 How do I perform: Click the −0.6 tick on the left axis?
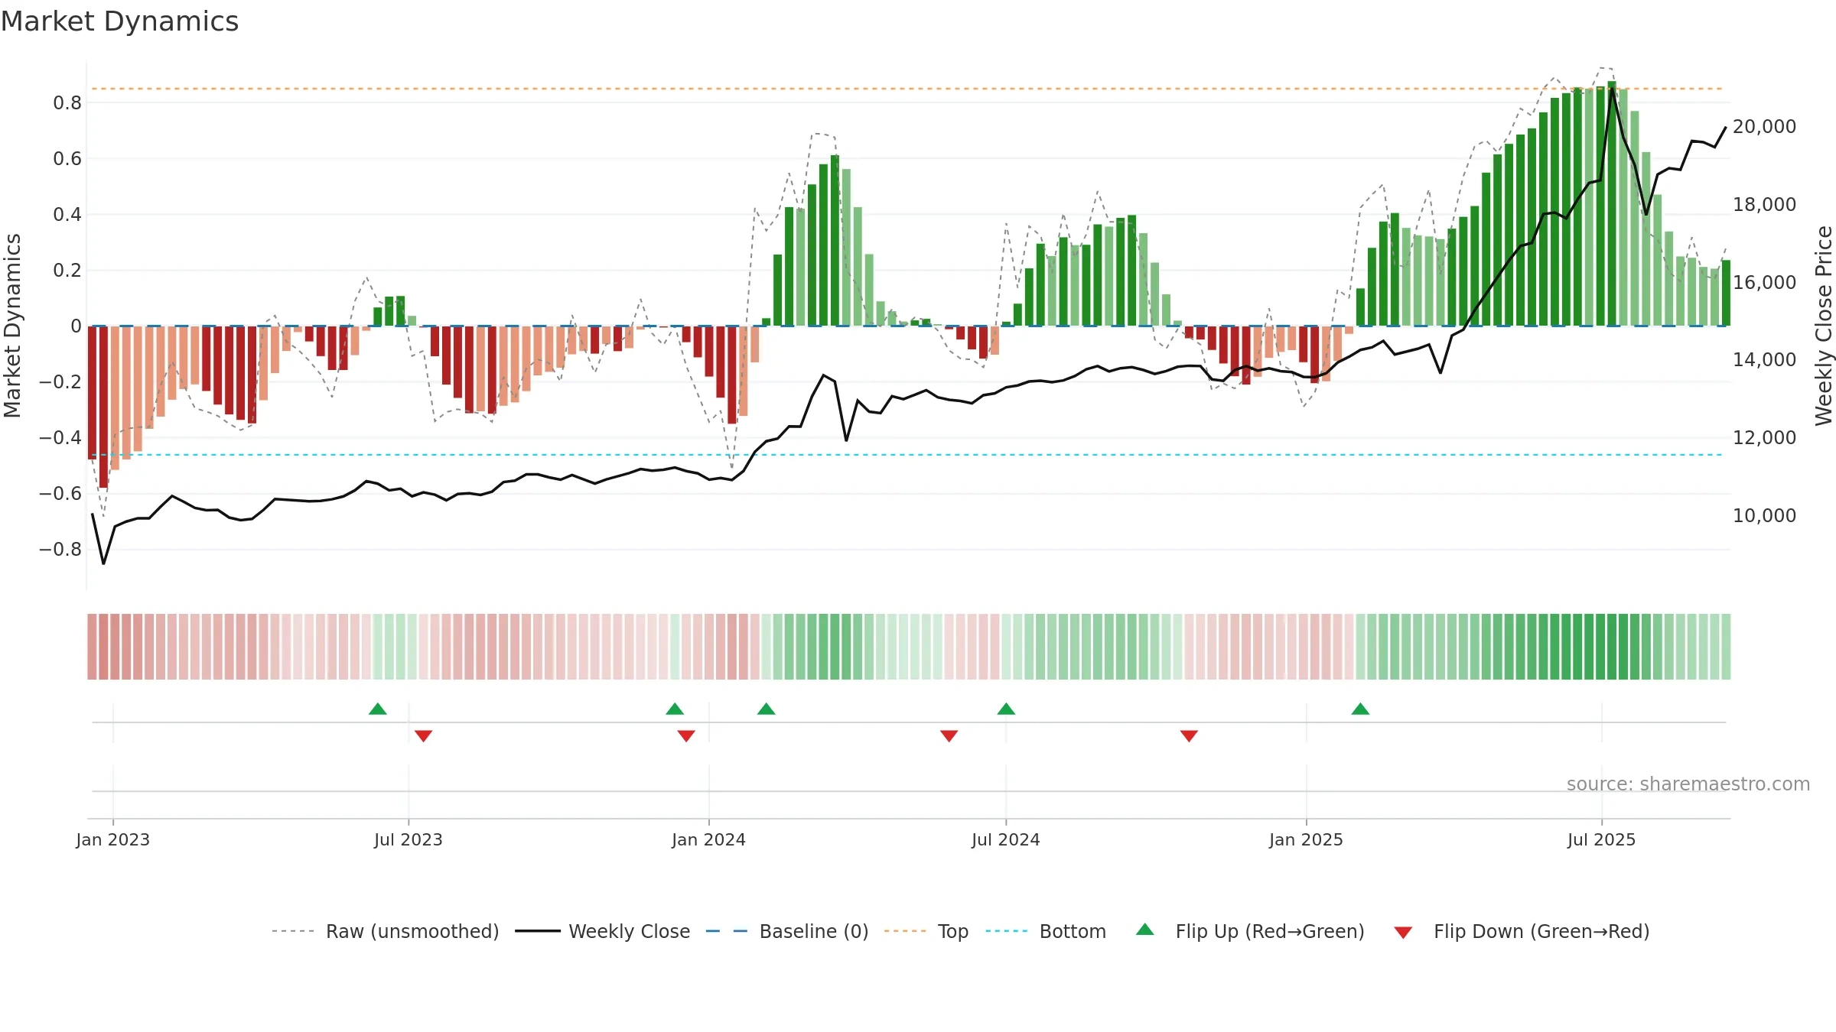(60, 494)
